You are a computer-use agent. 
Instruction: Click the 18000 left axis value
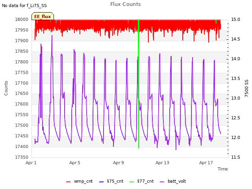(22, 19)
